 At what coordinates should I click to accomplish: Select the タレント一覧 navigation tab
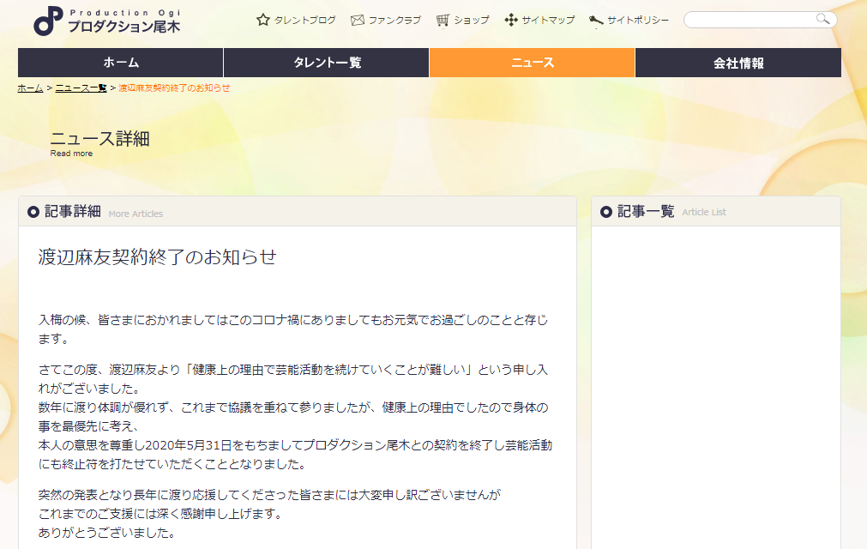click(326, 63)
